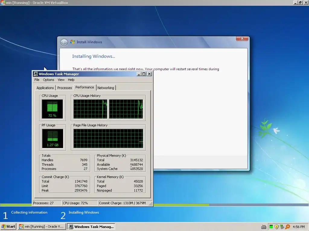Open the Help menu in Task Manager
Viewport: 309px width, 231px height.
71,80
